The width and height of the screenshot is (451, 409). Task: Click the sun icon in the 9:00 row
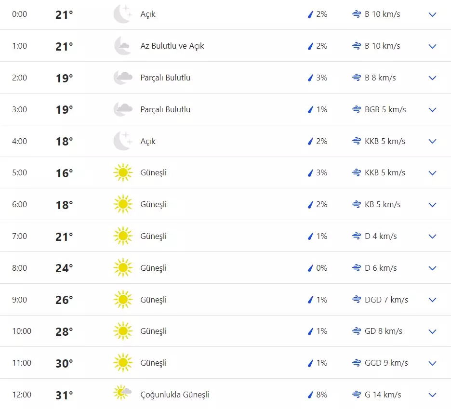122,300
